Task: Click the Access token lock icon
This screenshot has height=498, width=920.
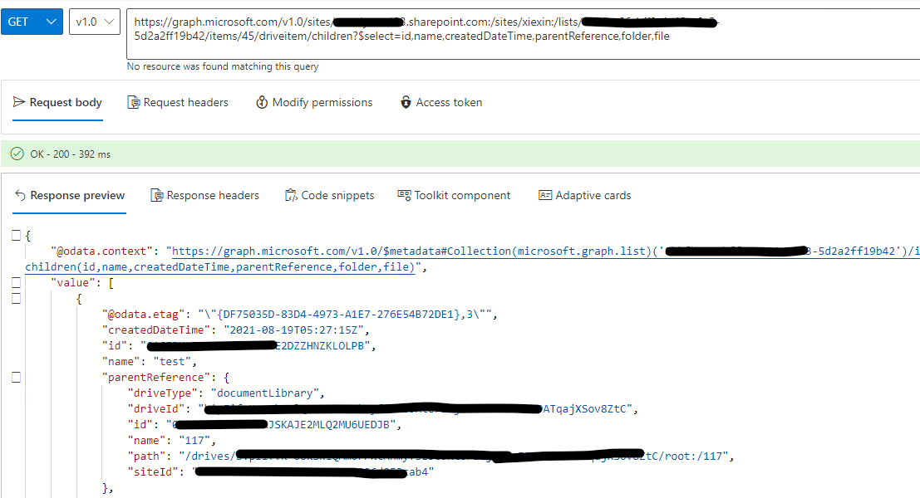Action: pos(406,101)
